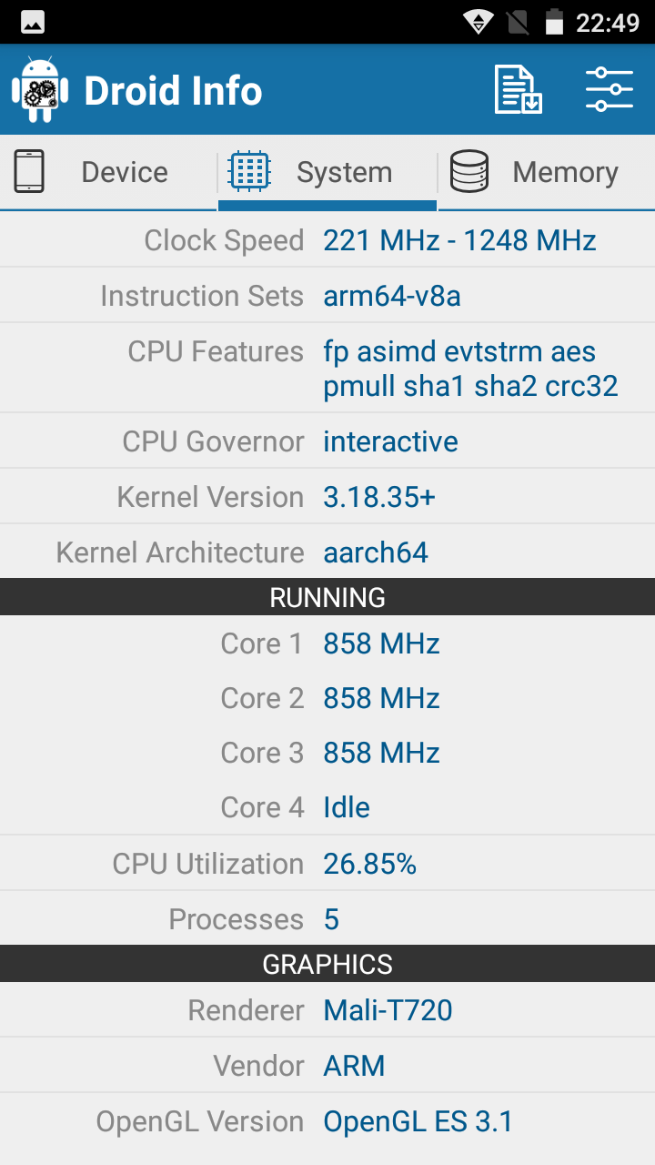This screenshot has width=655, height=1165.
Task: Tap the Droid Info robot logo
Action: 40,90
